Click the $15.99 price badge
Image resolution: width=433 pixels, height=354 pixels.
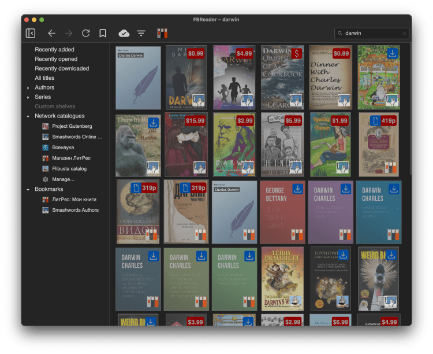(195, 121)
